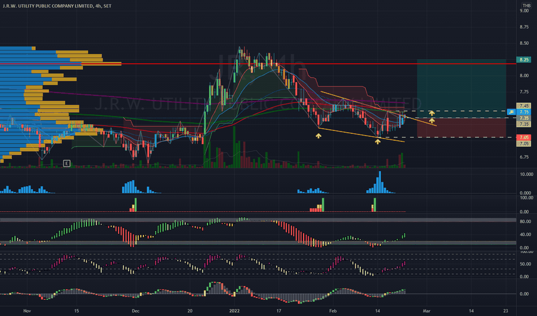Click the 8.75 price axis label
The image size is (537, 316).
tap(524, 27)
